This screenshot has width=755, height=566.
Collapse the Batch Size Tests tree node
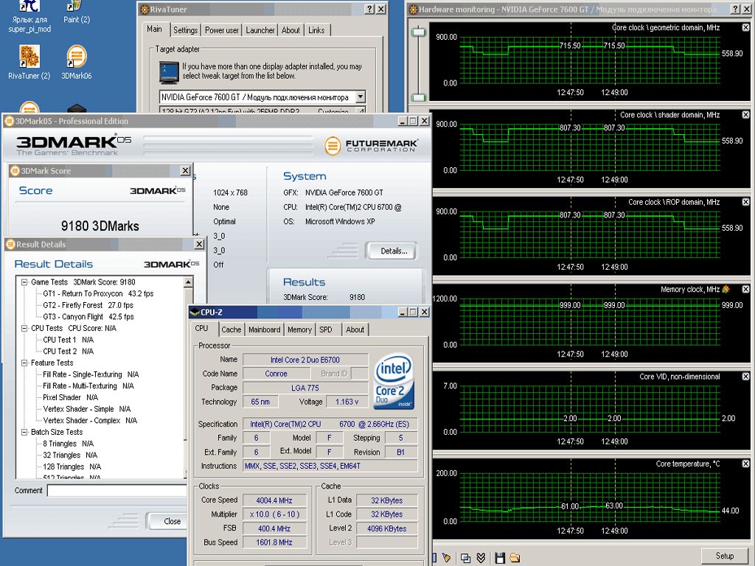24,432
